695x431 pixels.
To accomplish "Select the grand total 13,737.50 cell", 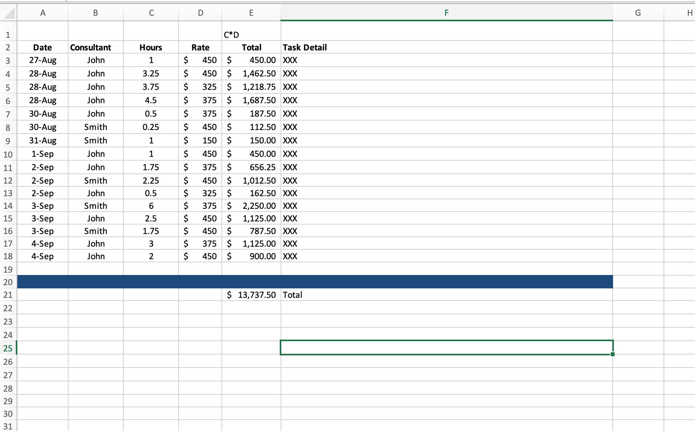I will [251, 295].
